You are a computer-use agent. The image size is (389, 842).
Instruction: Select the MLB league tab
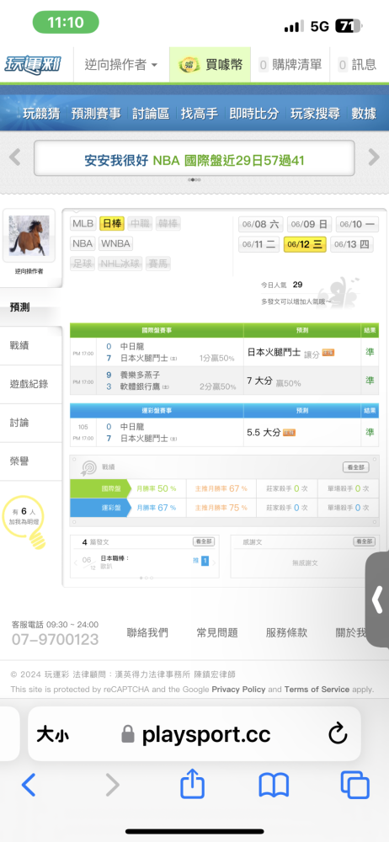(83, 223)
